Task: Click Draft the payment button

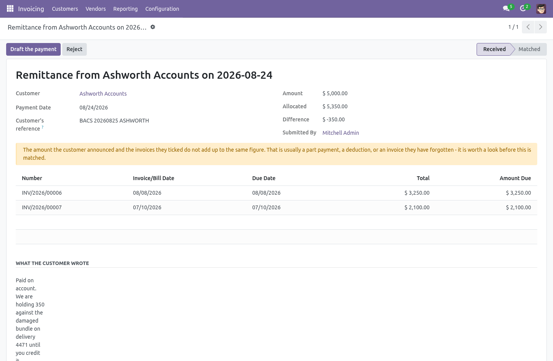Action: pos(33,49)
